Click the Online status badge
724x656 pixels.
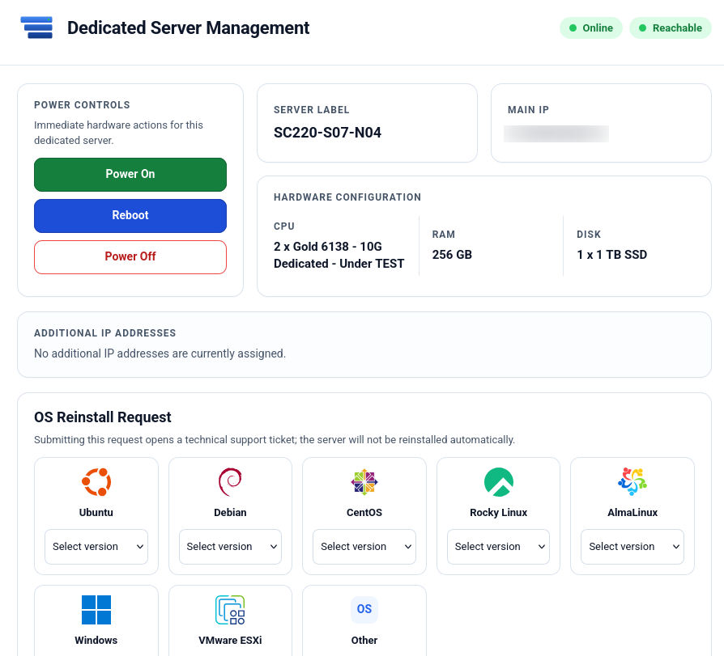(x=591, y=28)
